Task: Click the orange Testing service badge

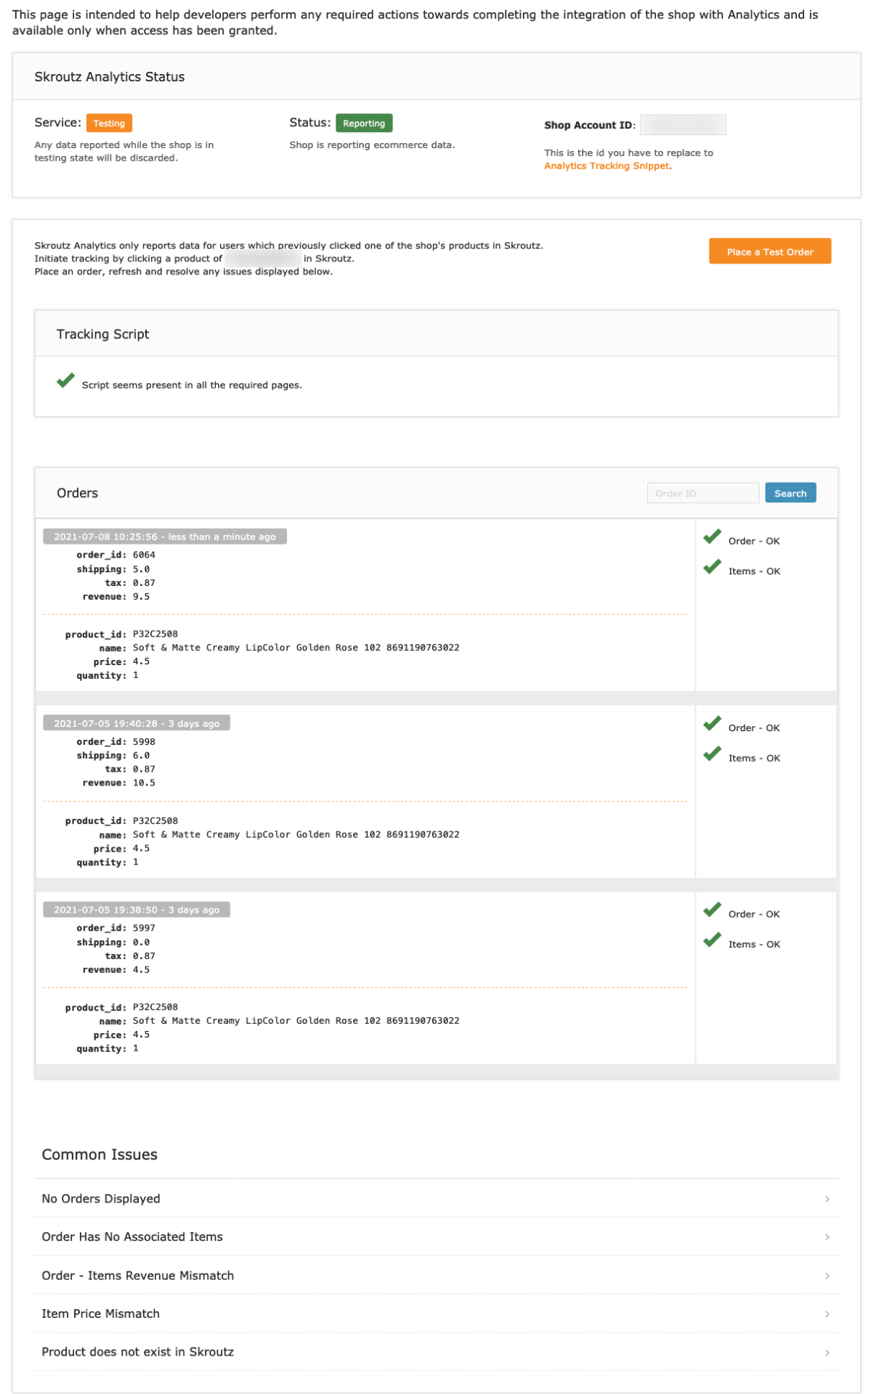Action: [x=109, y=123]
